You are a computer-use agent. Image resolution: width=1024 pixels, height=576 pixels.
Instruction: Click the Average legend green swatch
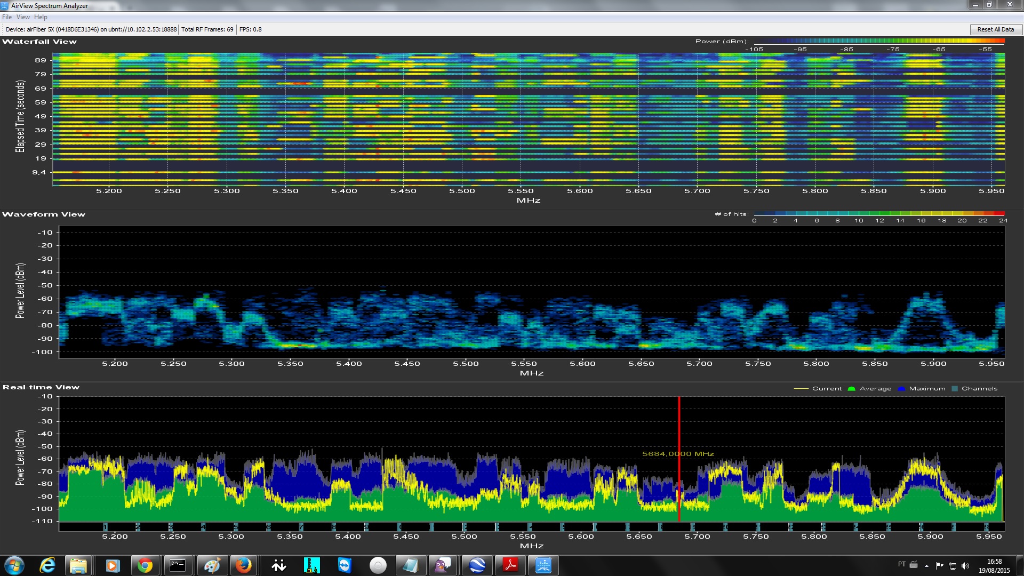click(x=851, y=389)
